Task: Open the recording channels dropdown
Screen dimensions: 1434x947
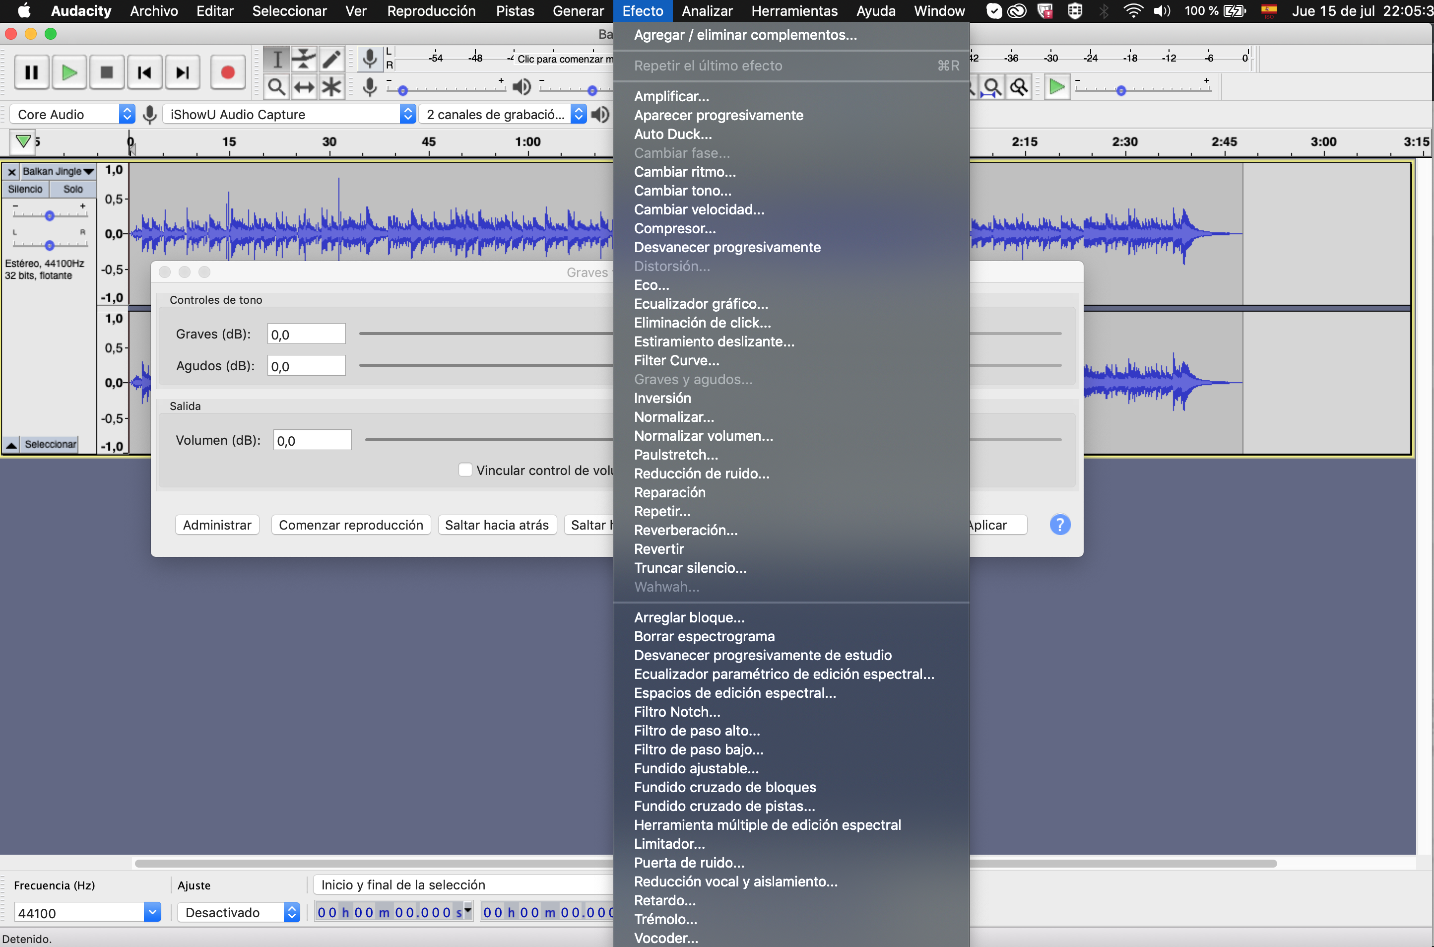Action: click(x=504, y=114)
